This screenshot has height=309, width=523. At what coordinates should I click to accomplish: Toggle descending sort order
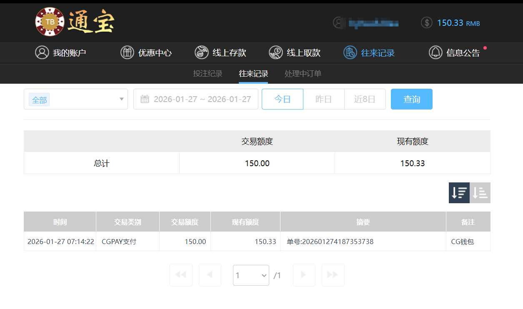tap(459, 192)
